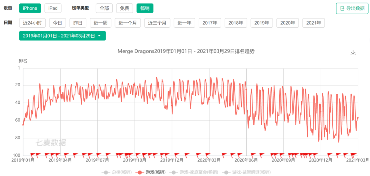Select 畅销 chart type

(145, 8)
